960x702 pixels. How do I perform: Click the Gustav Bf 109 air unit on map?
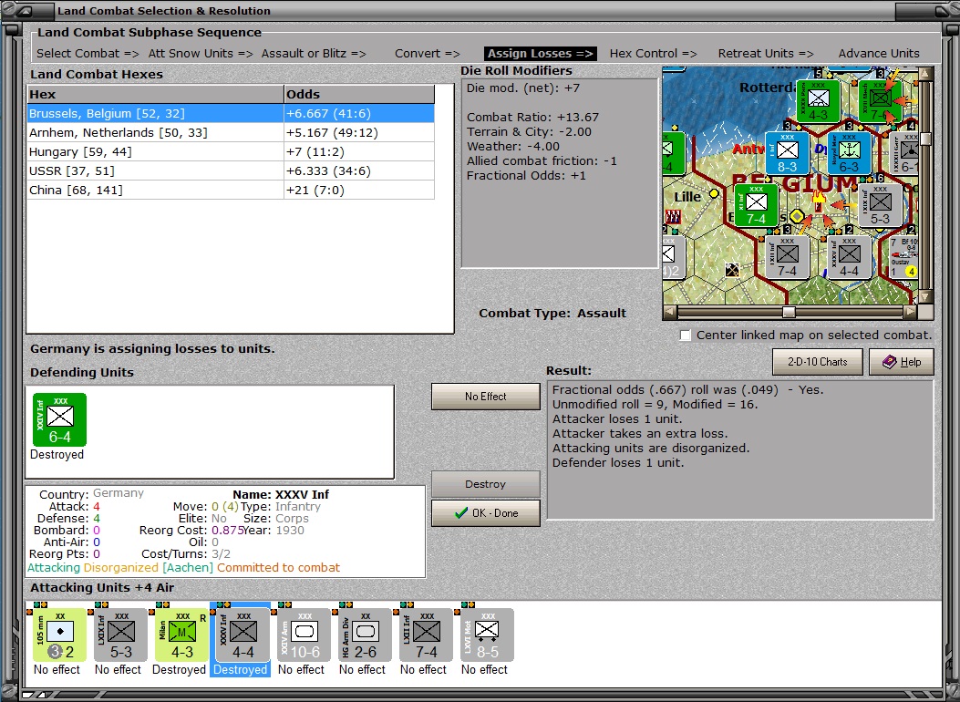pos(903,257)
